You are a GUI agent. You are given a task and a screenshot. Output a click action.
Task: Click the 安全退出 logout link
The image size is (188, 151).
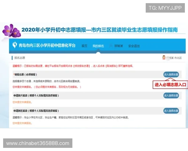tap(134, 46)
